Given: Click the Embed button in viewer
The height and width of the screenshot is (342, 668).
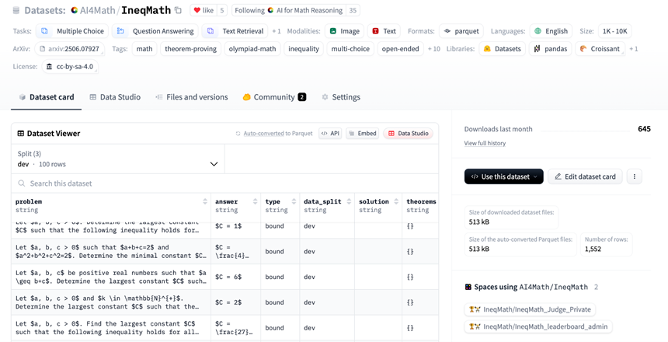Looking at the screenshot, I should 362,134.
